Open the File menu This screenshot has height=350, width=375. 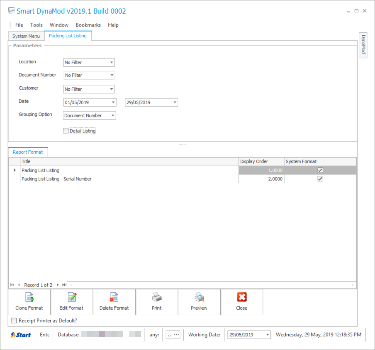19,25
